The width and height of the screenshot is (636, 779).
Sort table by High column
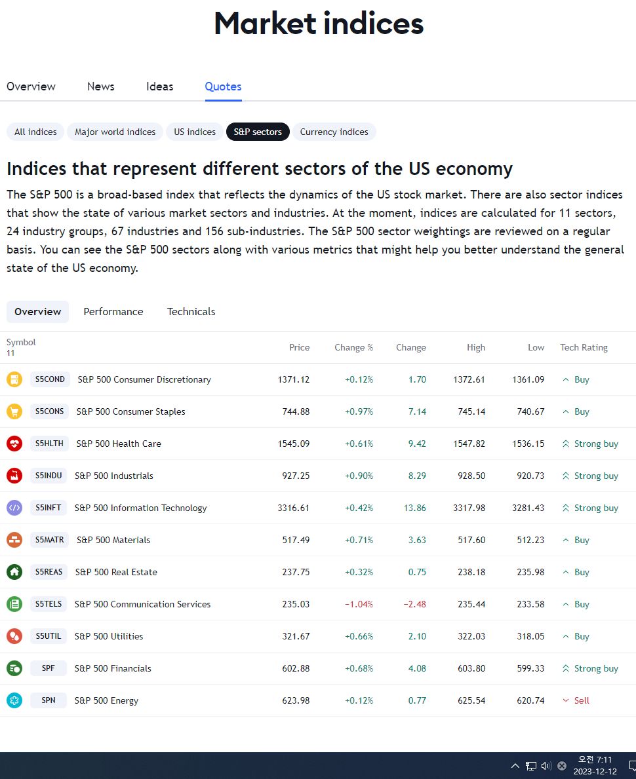coord(476,347)
